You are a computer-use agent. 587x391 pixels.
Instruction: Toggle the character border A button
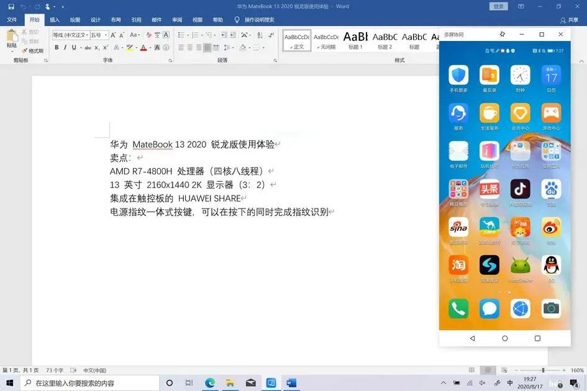tap(166, 35)
